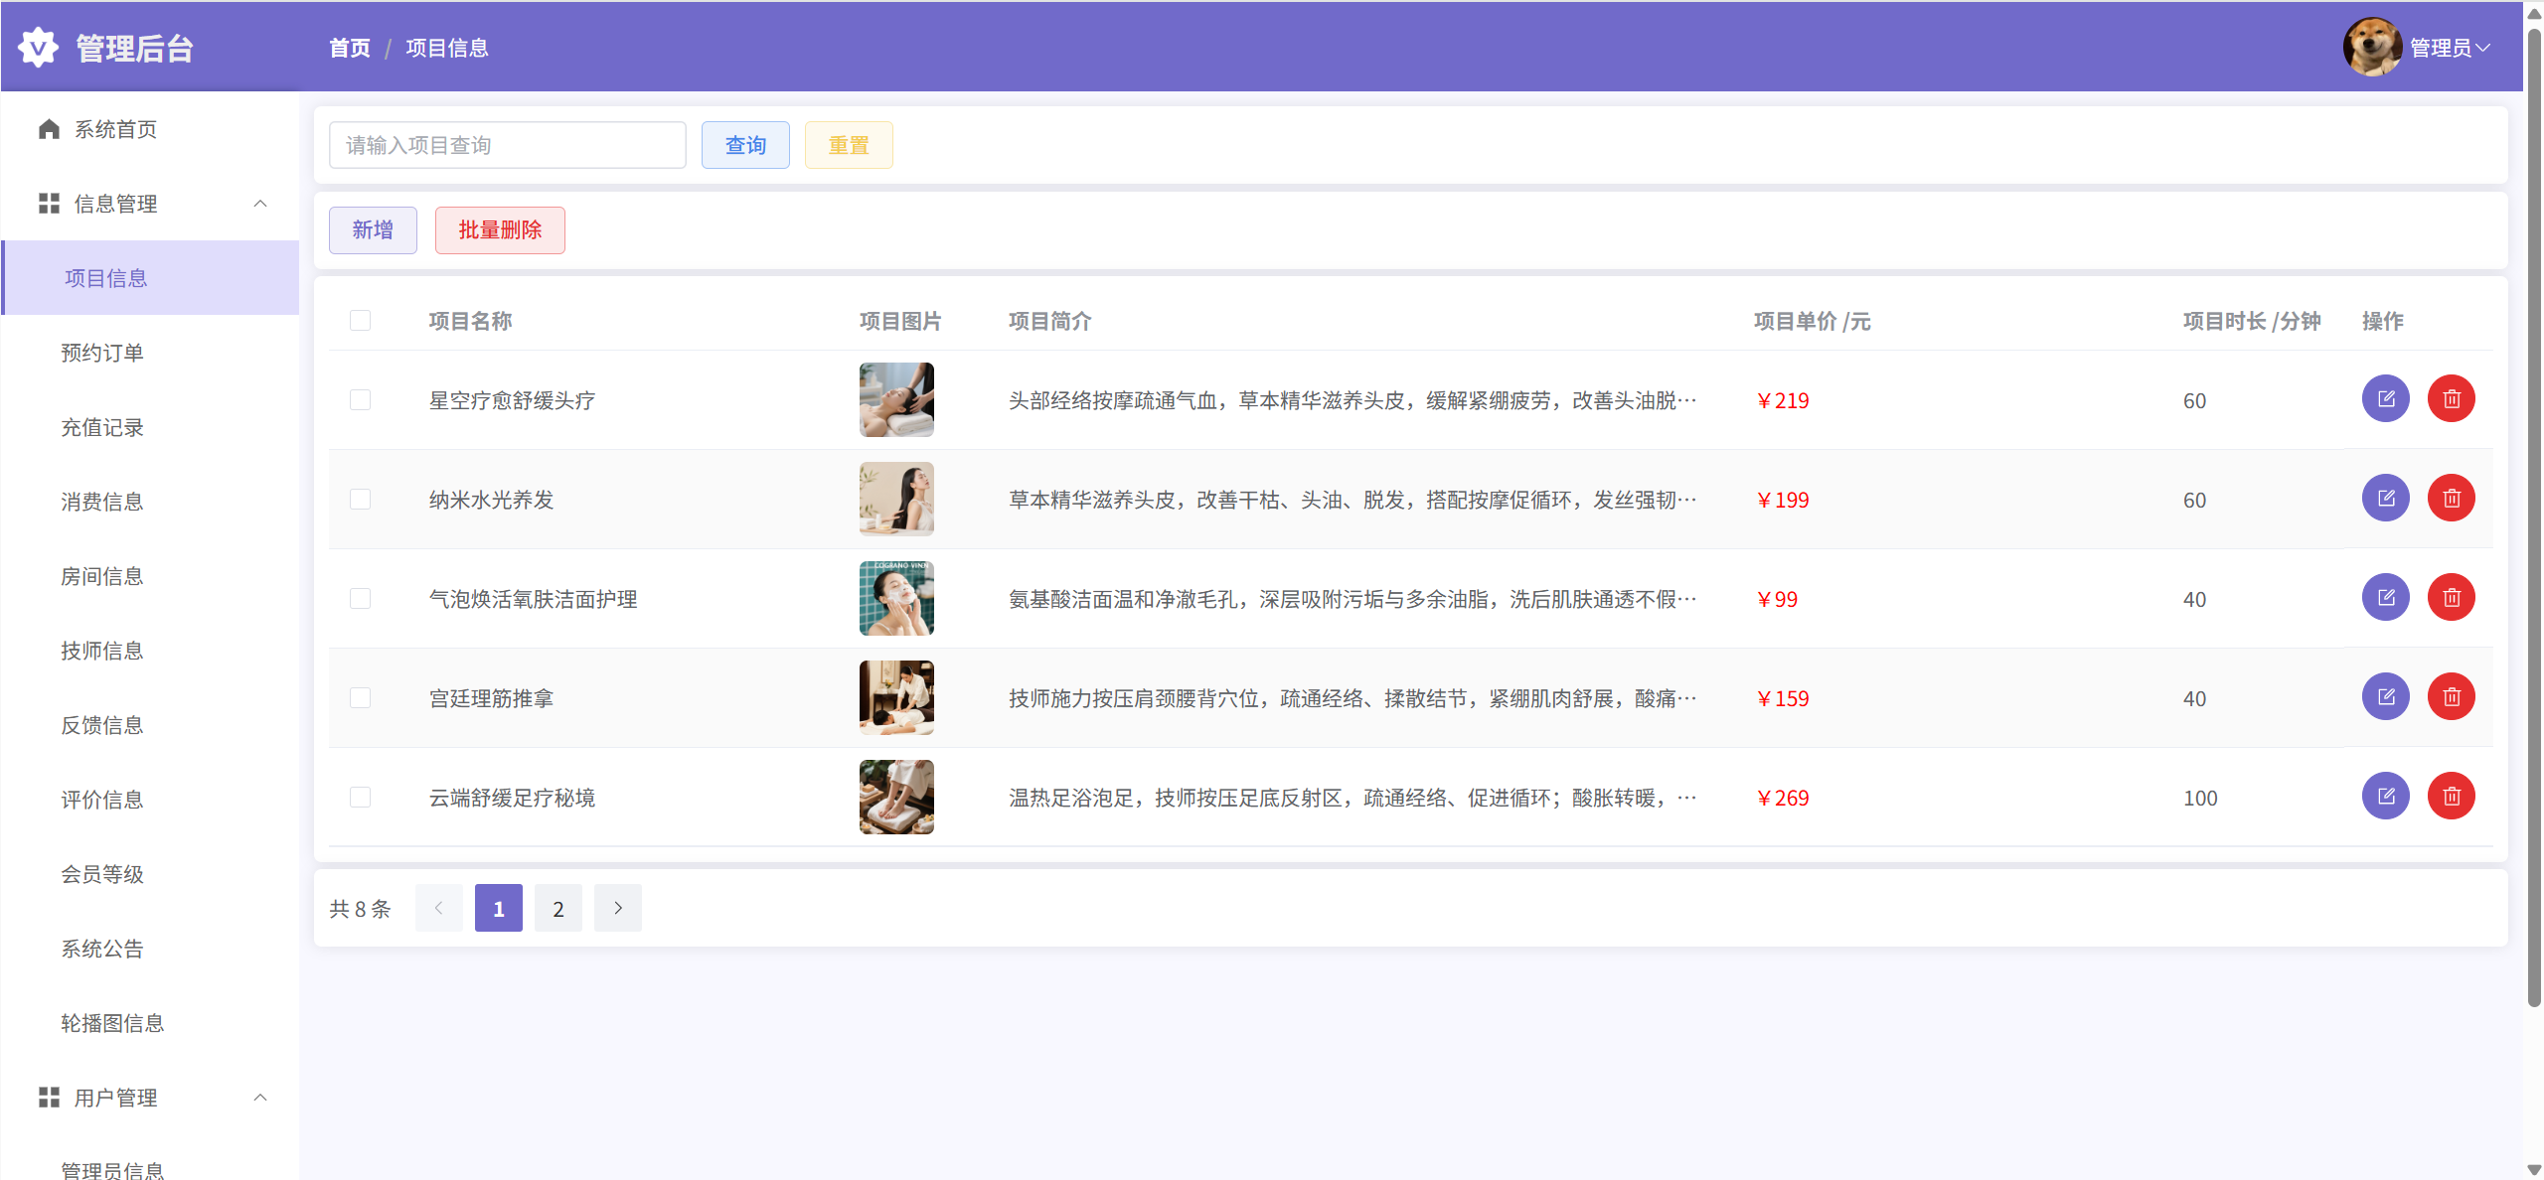2544x1180 pixels.
Task: Toggle the select-all header checkbox
Action: pos(360,320)
